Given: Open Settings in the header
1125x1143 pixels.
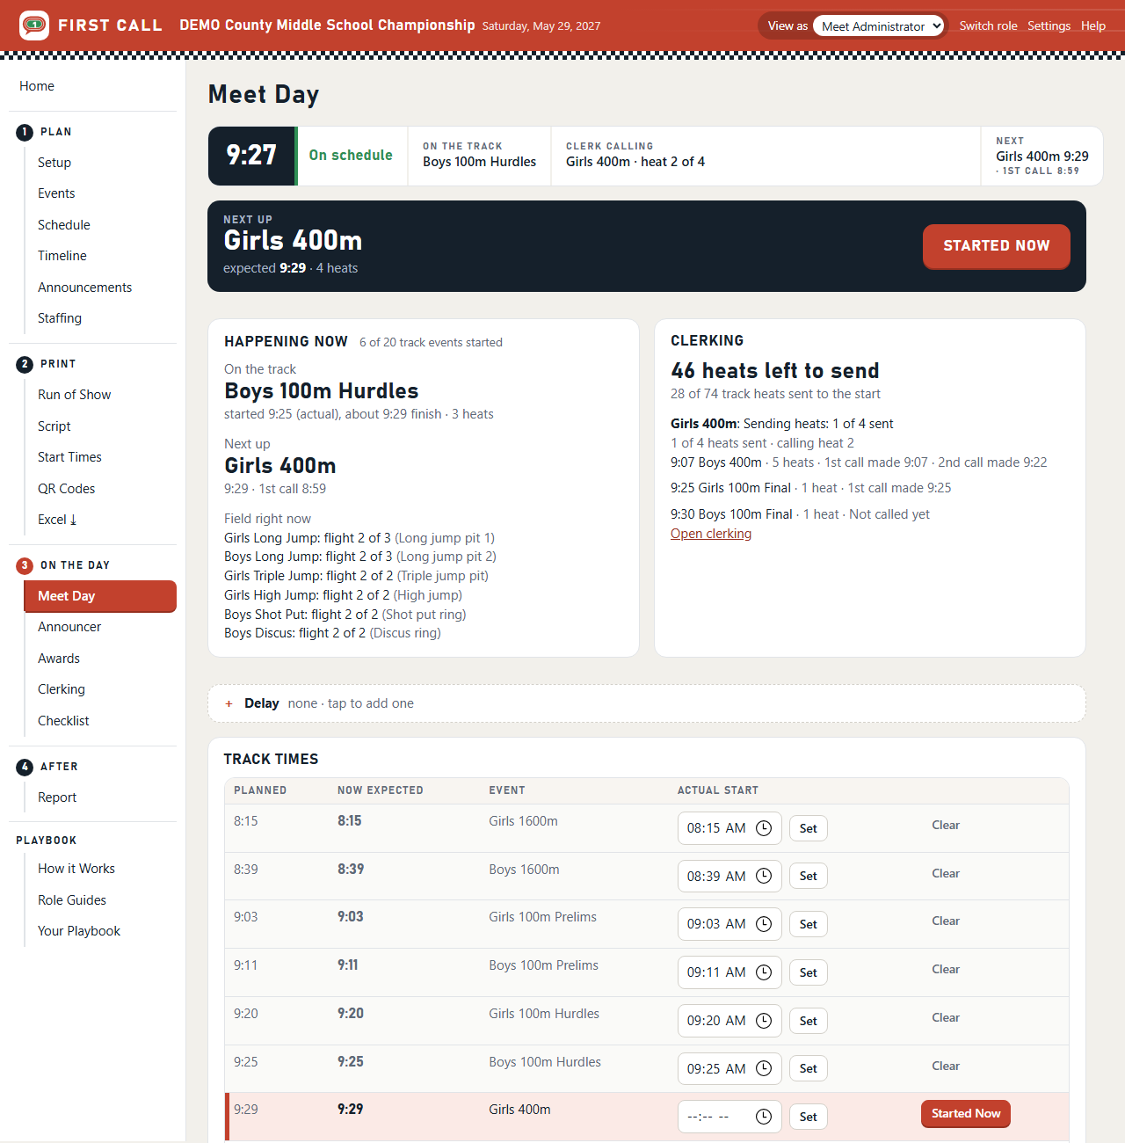Looking at the screenshot, I should tap(1049, 26).
